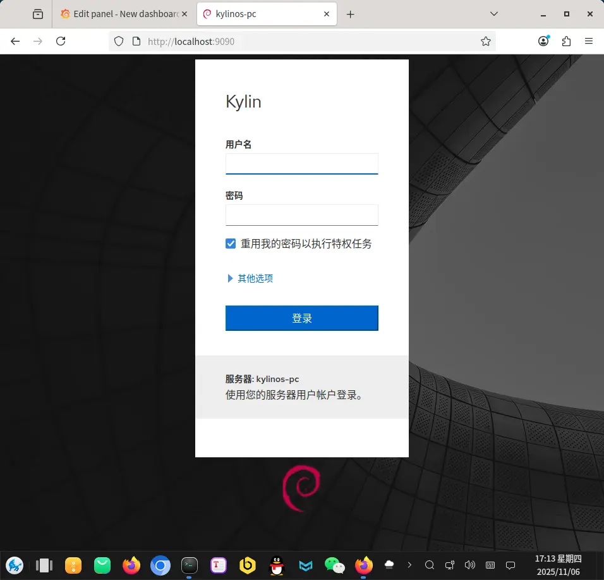Open the network display tray icon

point(450,565)
